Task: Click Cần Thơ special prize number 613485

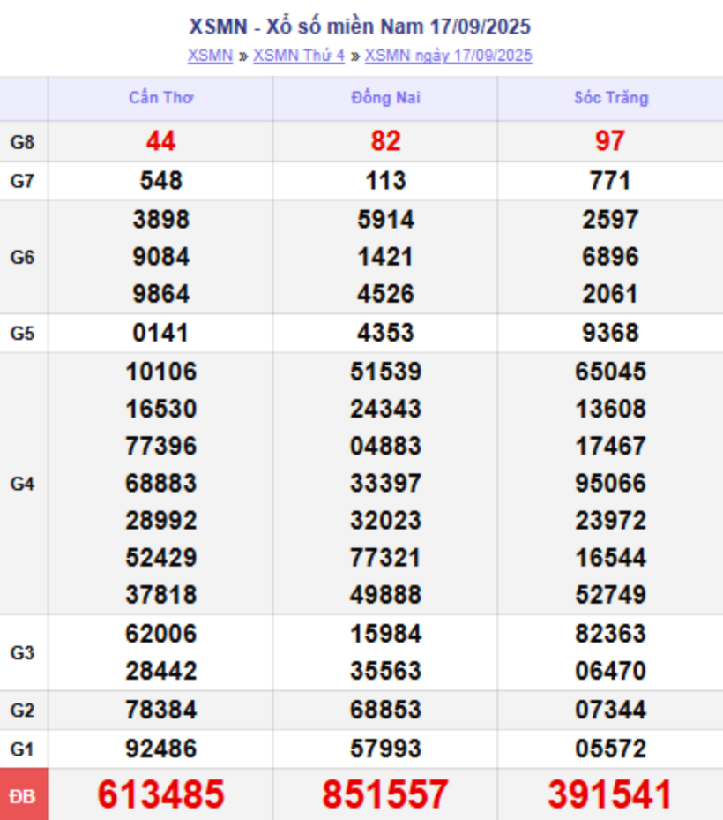Action: (160, 794)
